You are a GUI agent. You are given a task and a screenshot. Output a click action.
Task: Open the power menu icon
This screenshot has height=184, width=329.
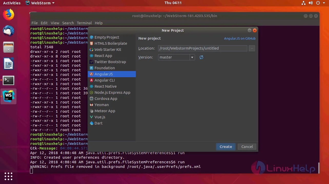pyautogui.click(x=318, y=3)
